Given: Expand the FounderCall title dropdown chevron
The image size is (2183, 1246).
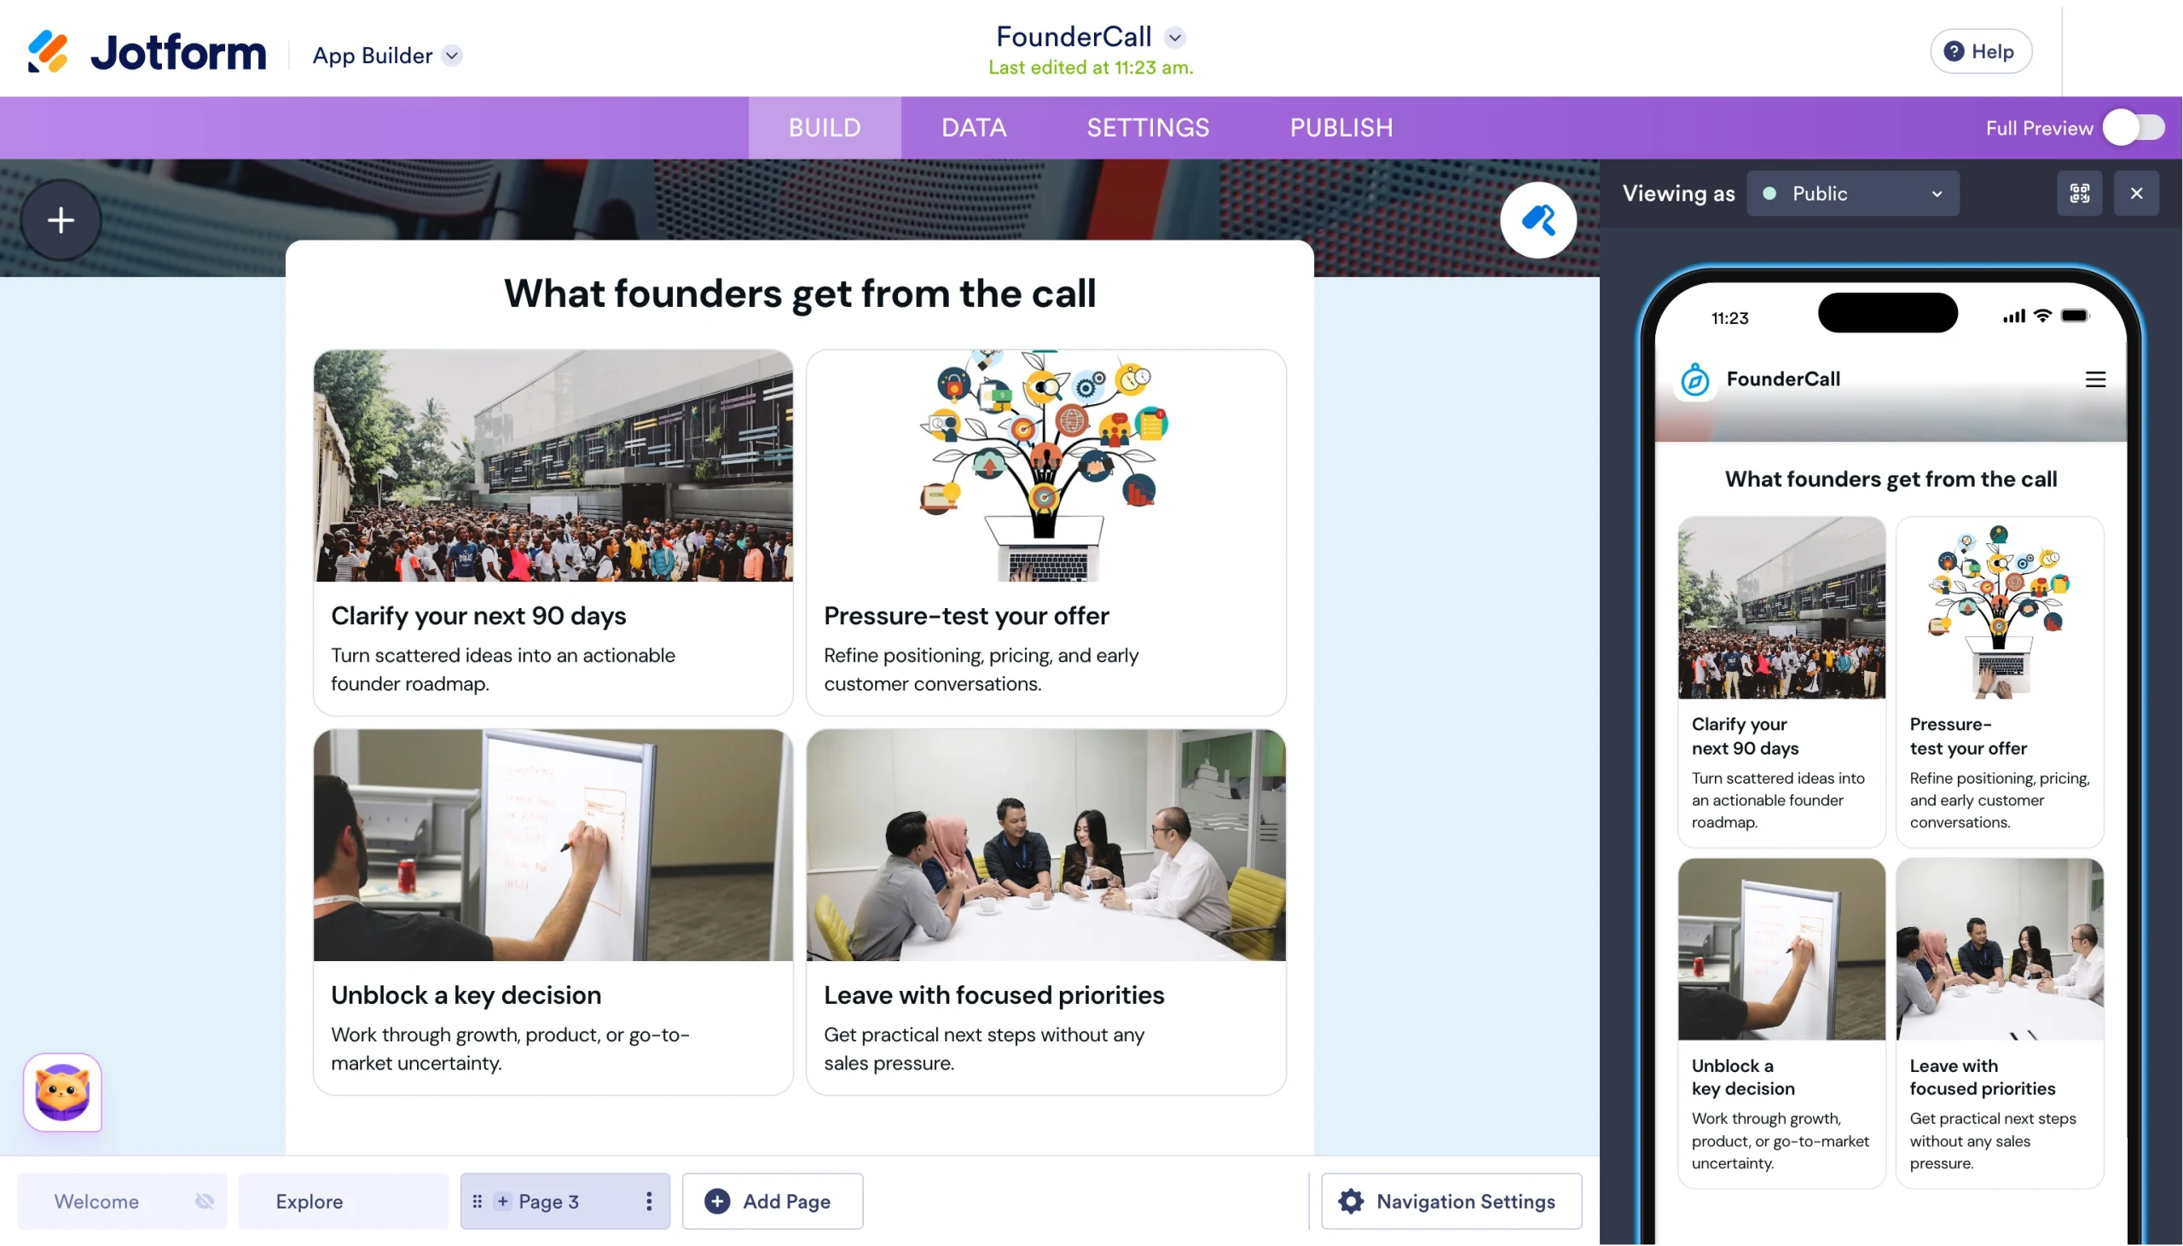Looking at the screenshot, I should point(1175,37).
